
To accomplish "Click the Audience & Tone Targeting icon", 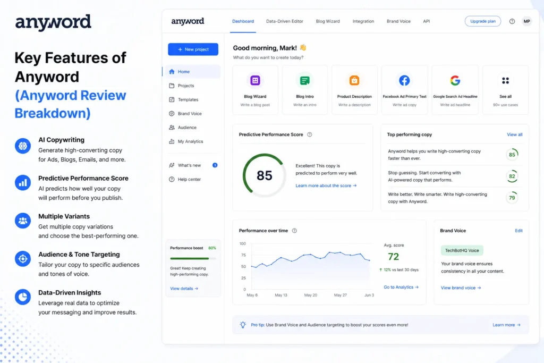I will [22, 259].
